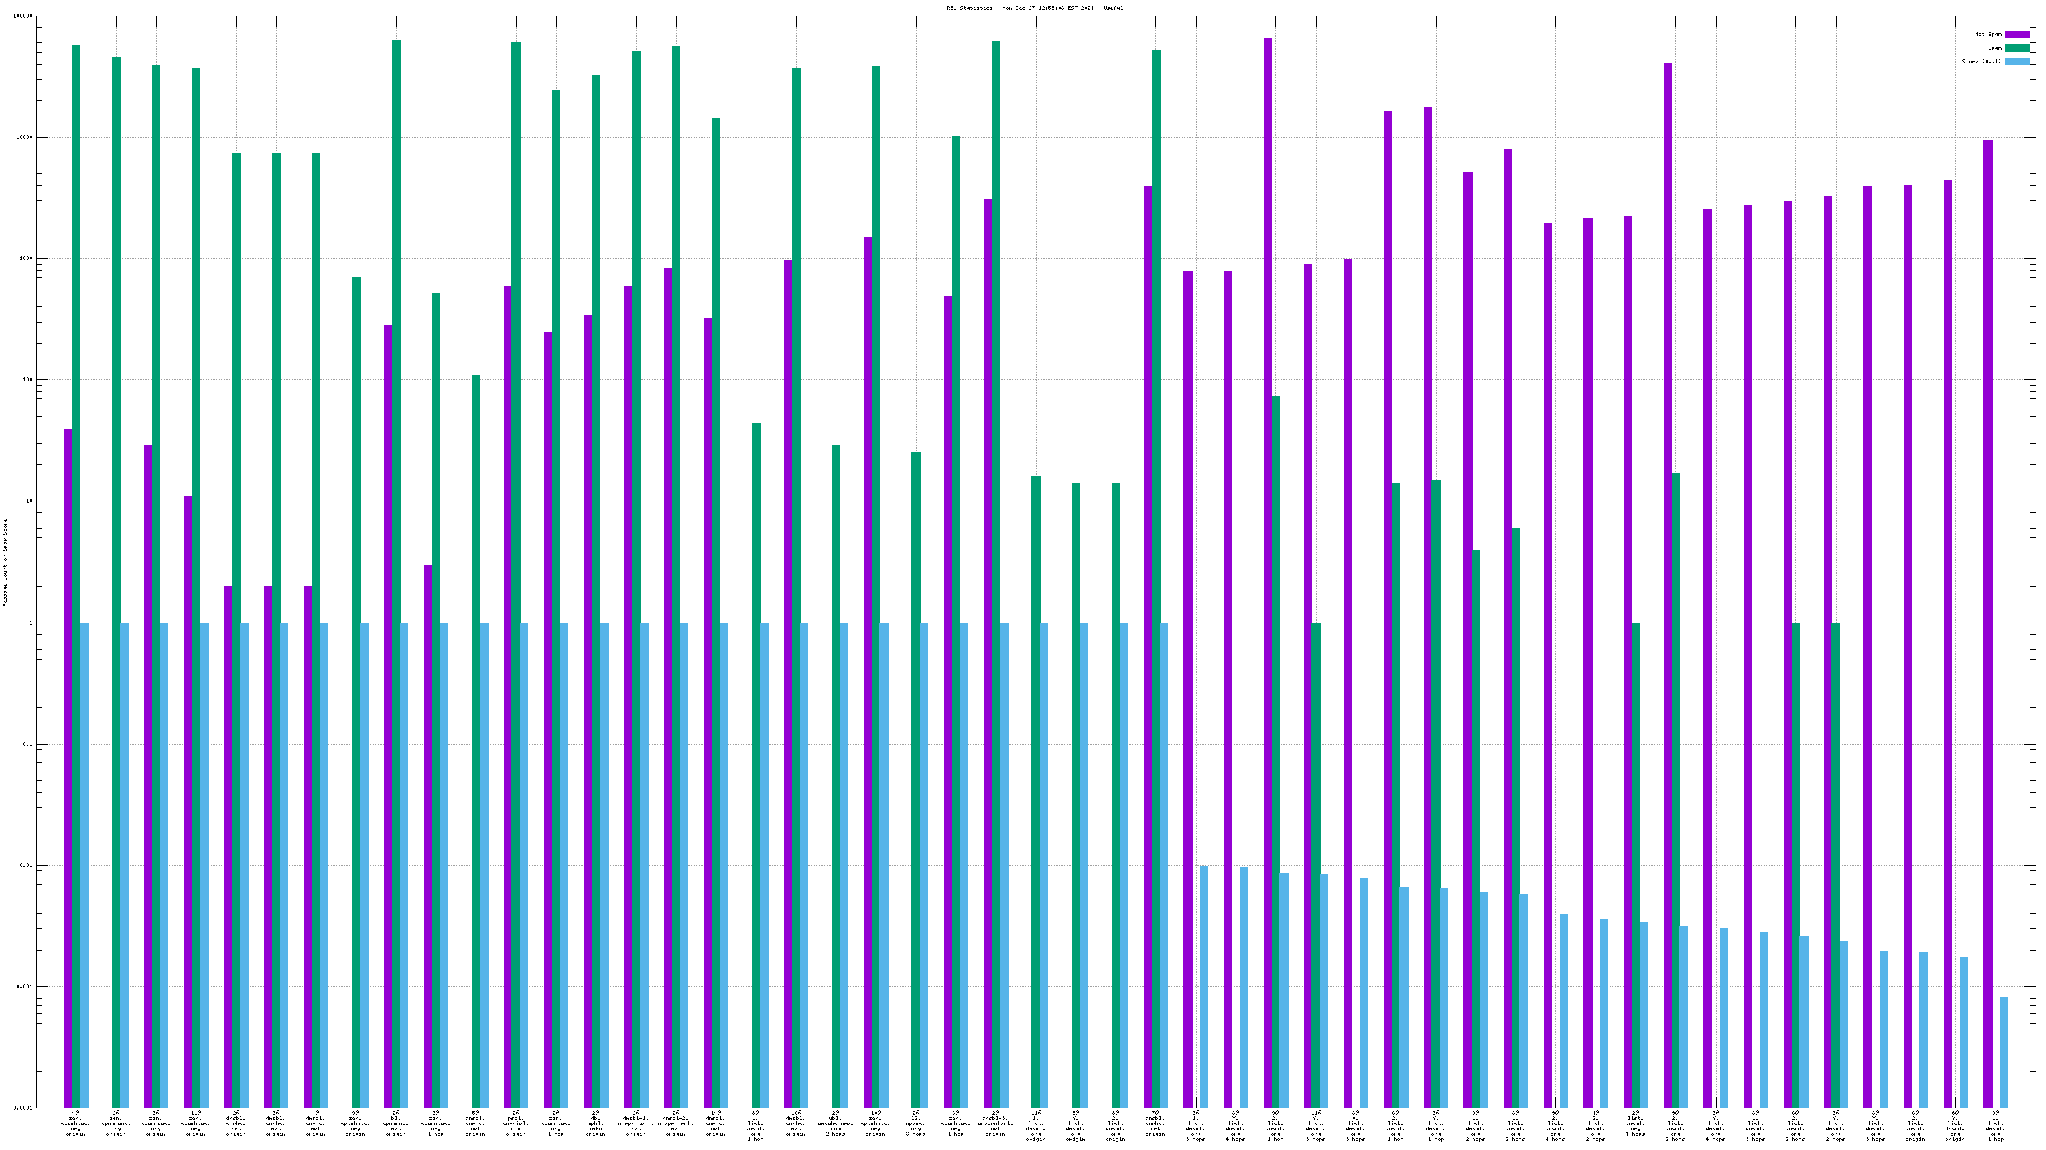Click the 100000 tick on y-axis
The width and height of the screenshot is (2046, 1150).
[22, 16]
